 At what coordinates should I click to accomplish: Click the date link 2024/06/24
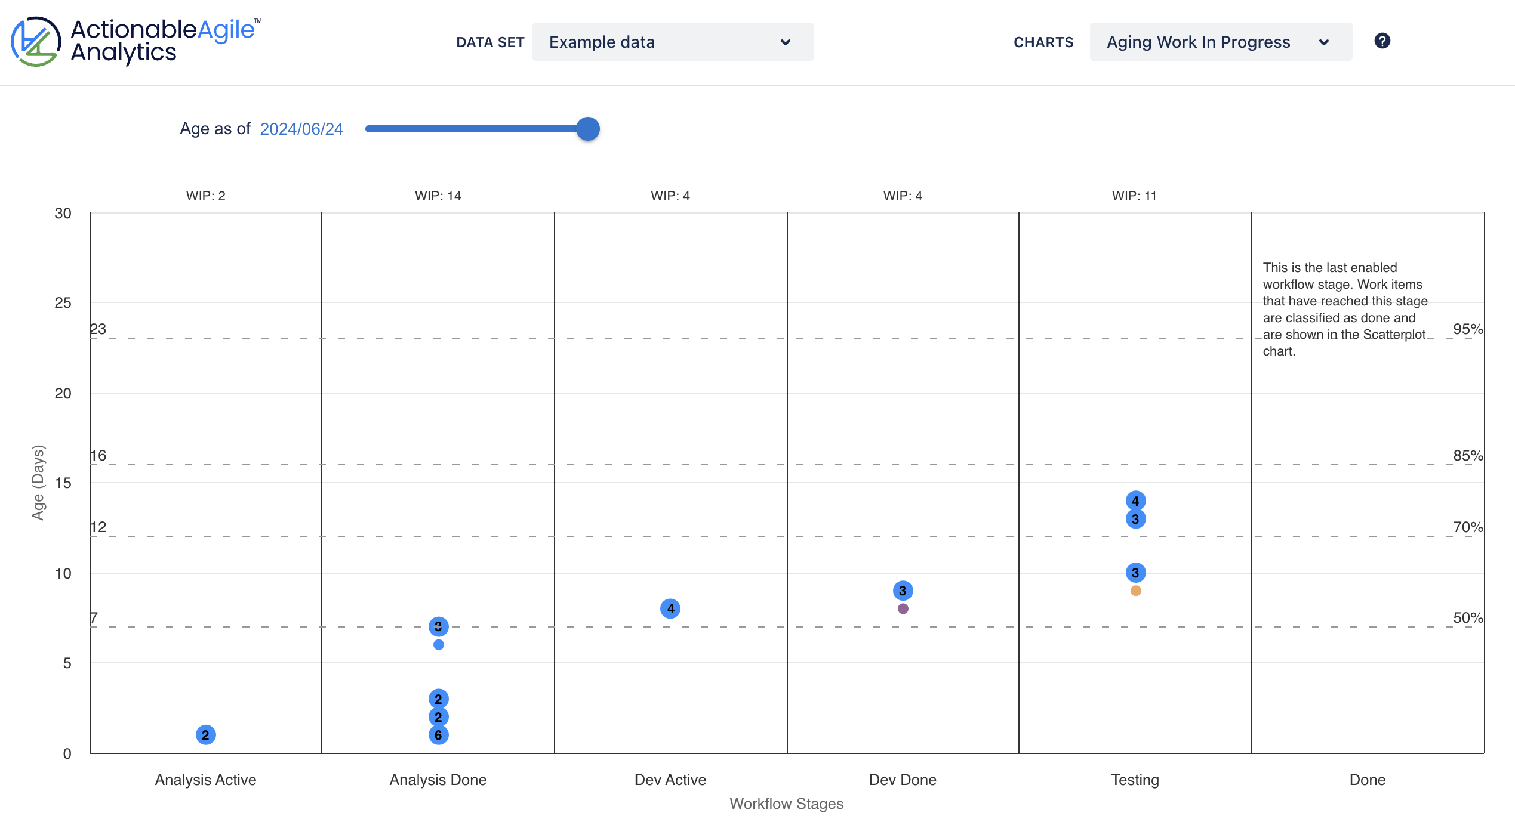(300, 128)
